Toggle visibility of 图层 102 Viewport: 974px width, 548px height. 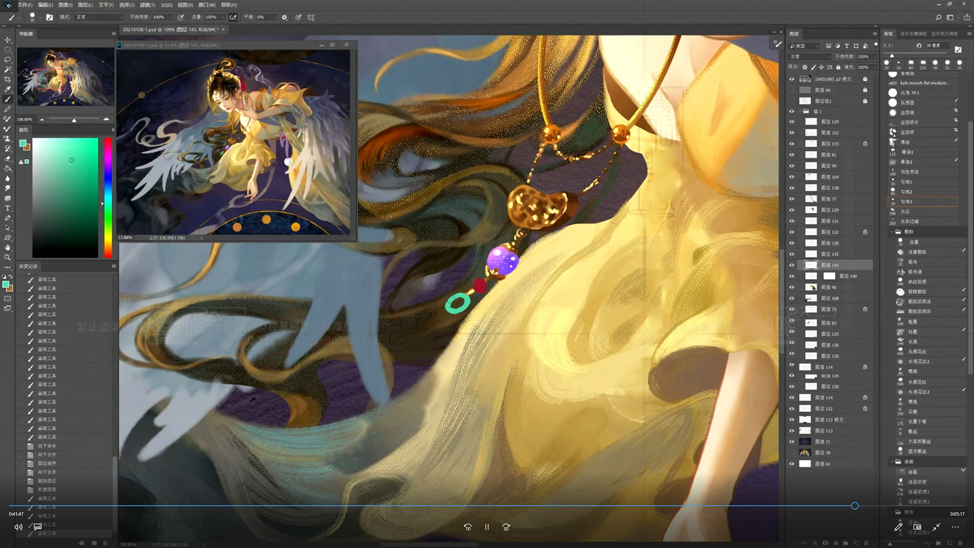coord(792,133)
